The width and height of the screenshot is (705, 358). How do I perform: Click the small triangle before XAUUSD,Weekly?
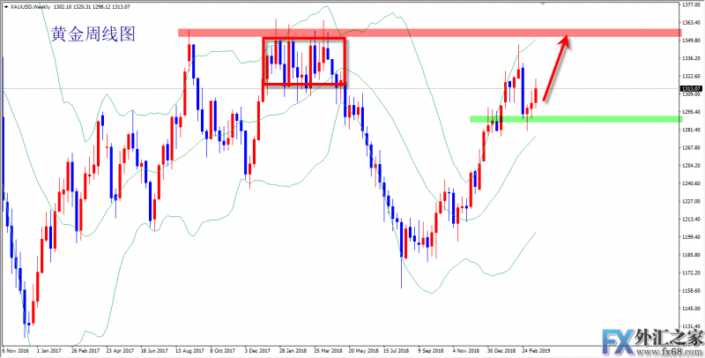4,5
